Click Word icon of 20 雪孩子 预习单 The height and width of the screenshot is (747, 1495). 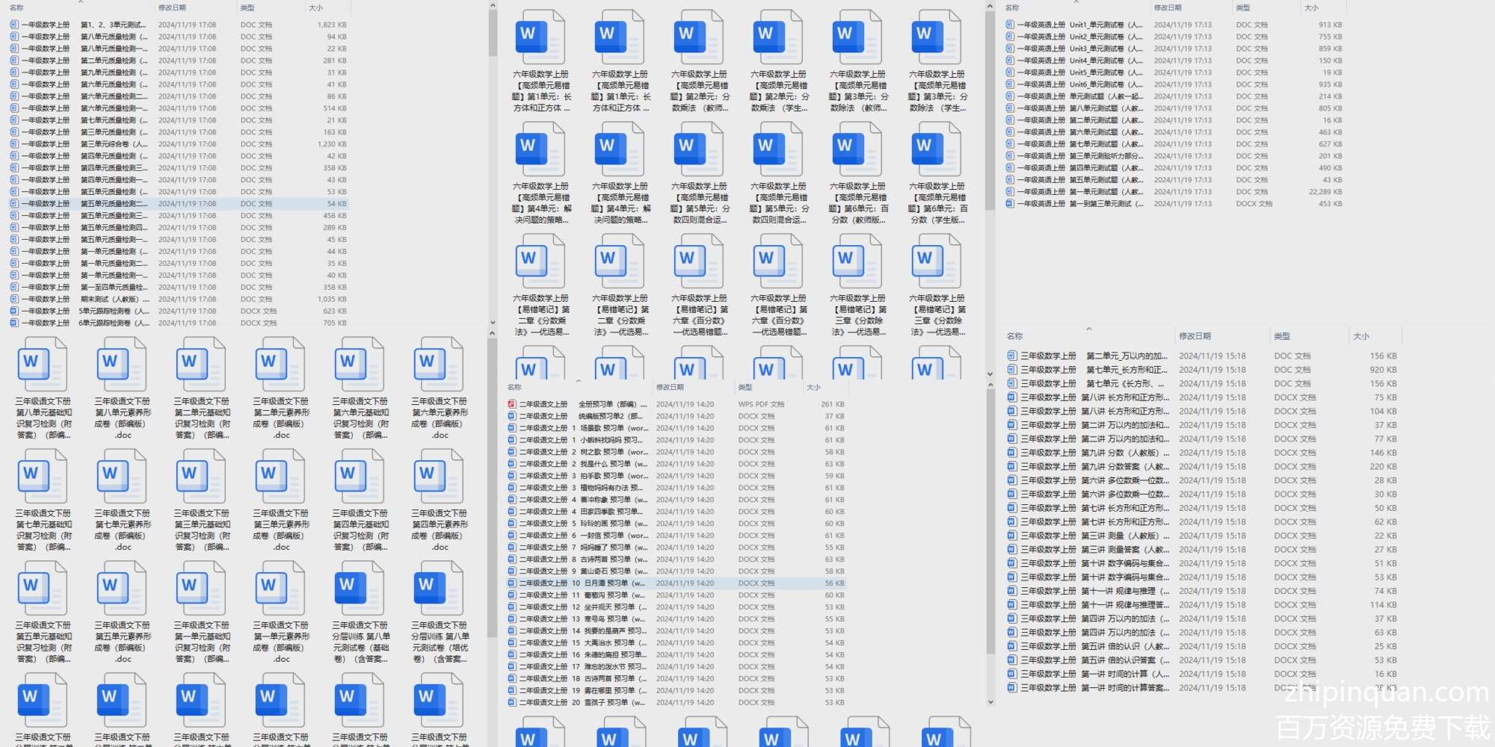[x=512, y=703]
